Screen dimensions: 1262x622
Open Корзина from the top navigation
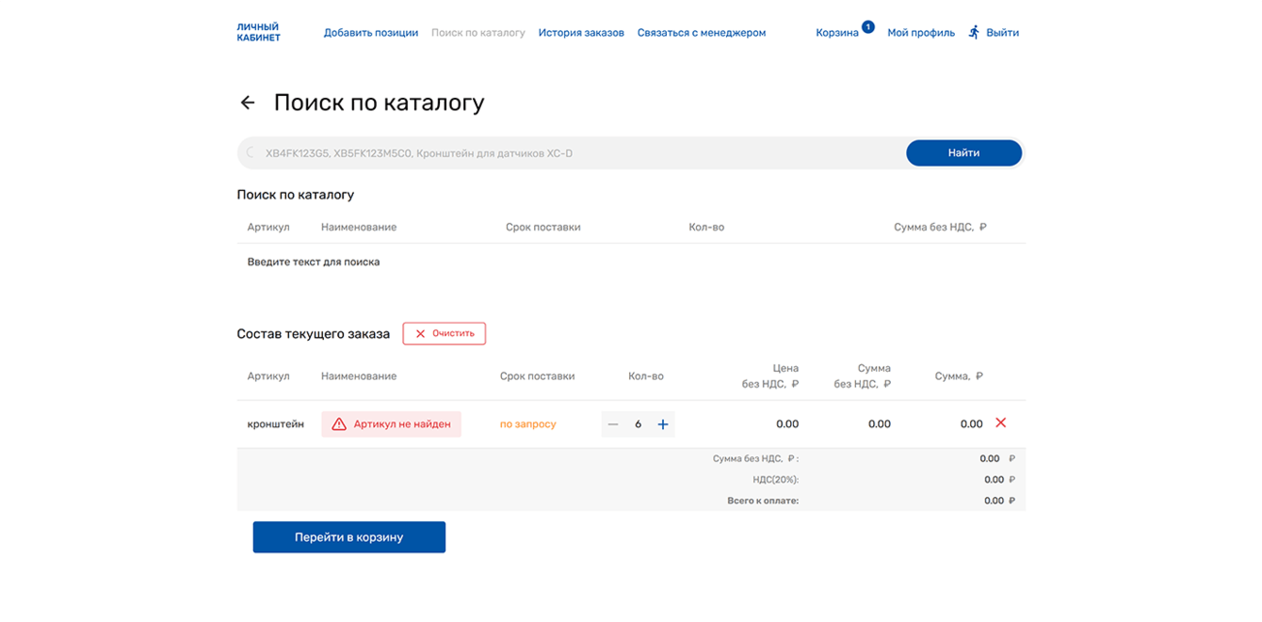[837, 33]
